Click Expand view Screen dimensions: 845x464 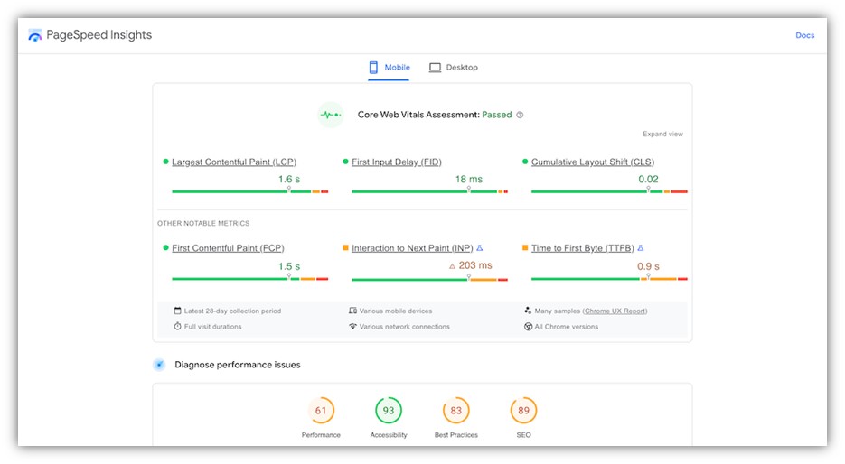pos(662,134)
